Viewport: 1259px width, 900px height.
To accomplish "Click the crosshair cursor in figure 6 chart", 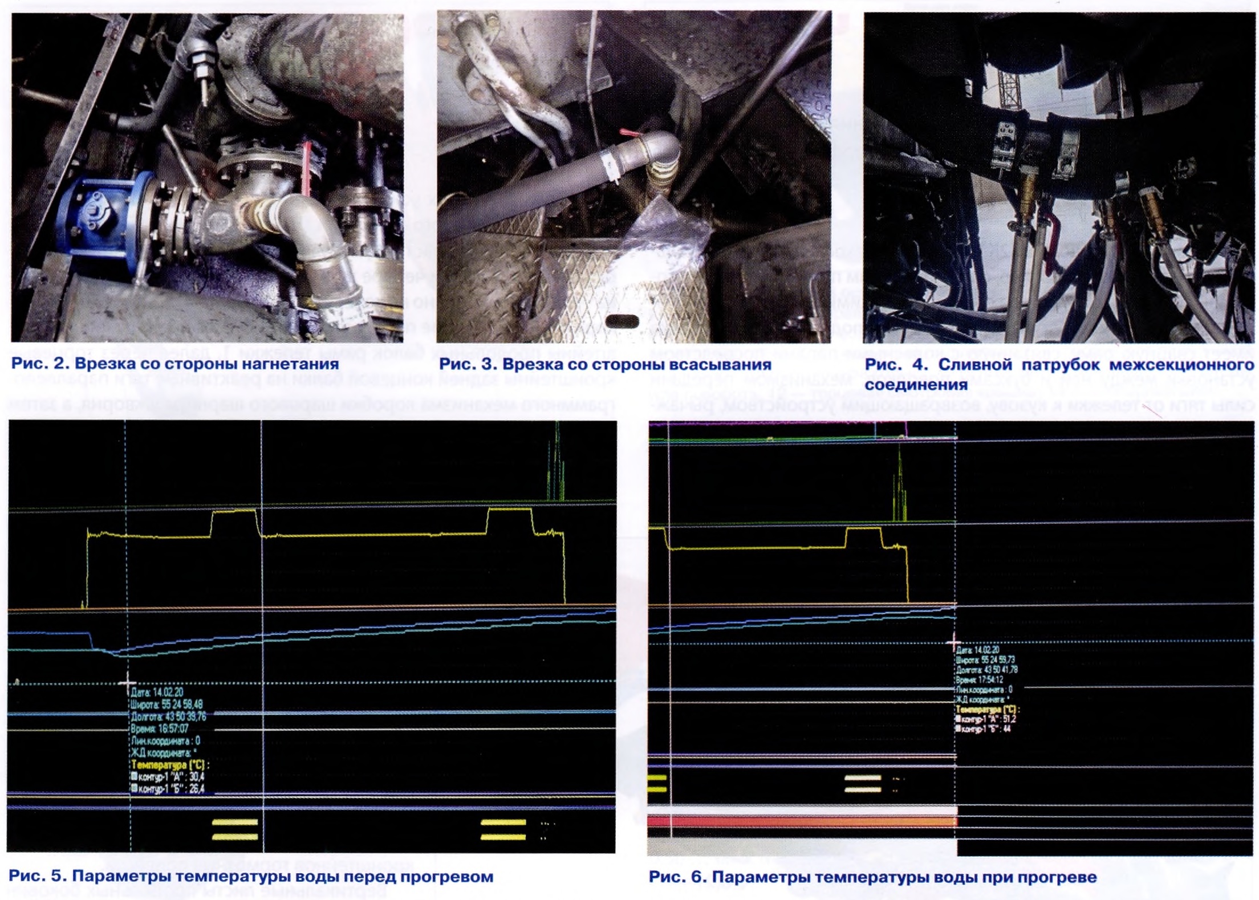I will pos(955,642).
